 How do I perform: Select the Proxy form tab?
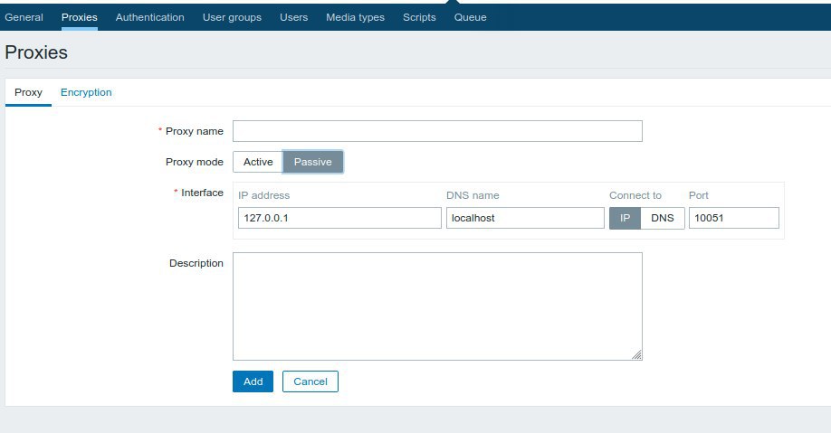(x=28, y=92)
